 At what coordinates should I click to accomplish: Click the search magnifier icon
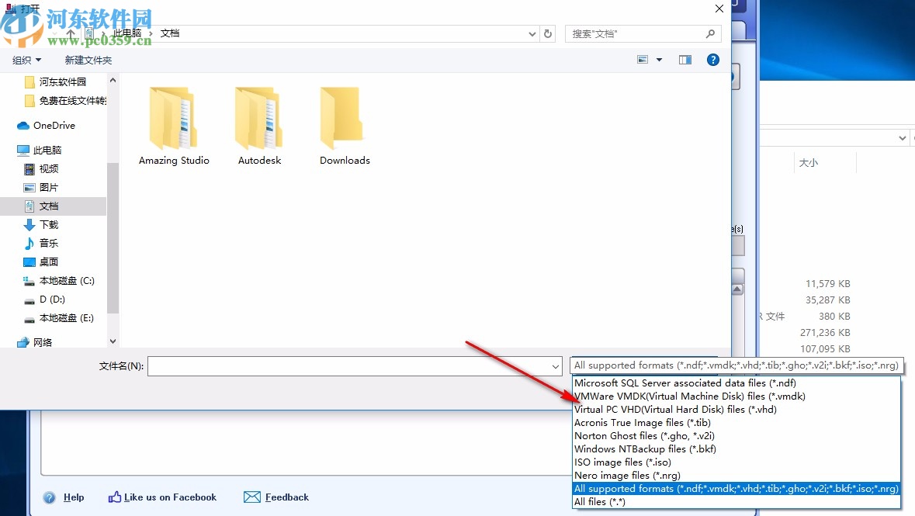coord(709,33)
